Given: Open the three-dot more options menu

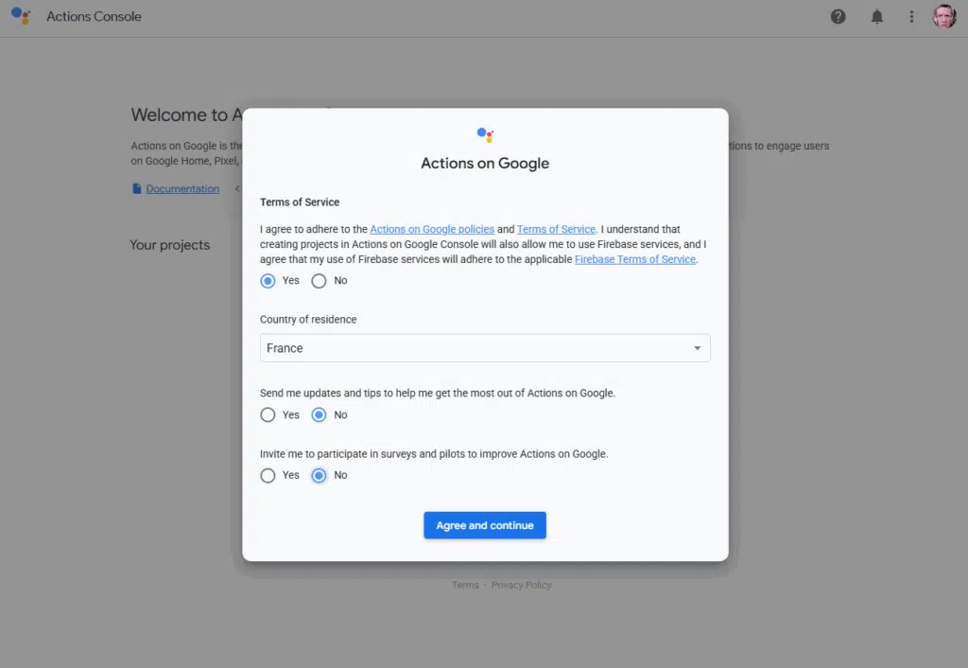Looking at the screenshot, I should pos(911,16).
